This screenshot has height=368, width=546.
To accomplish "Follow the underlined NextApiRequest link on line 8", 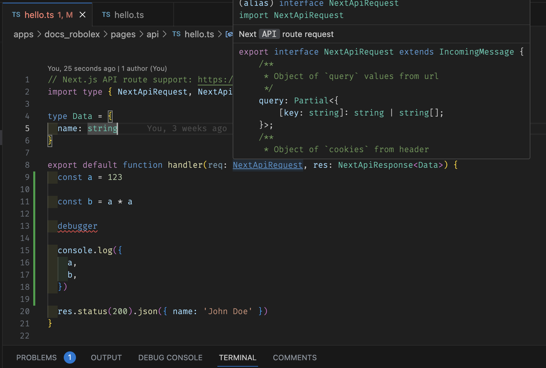I will [268, 165].
